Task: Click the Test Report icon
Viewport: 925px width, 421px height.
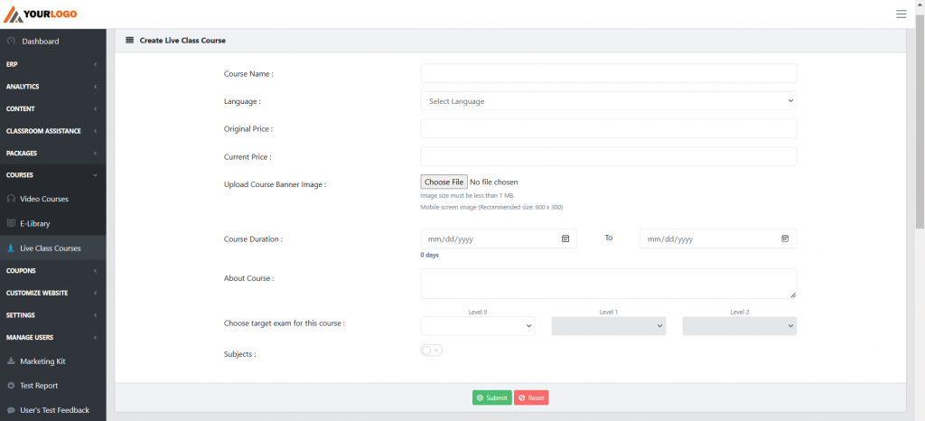Action: click(11, 386)
